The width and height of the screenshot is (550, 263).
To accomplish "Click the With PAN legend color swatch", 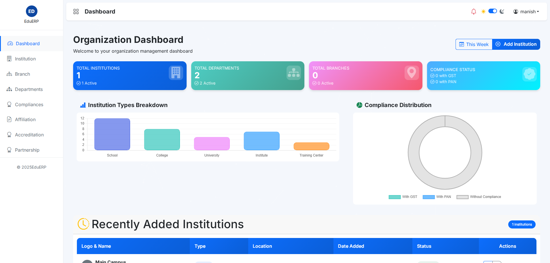I will (428, 197).
